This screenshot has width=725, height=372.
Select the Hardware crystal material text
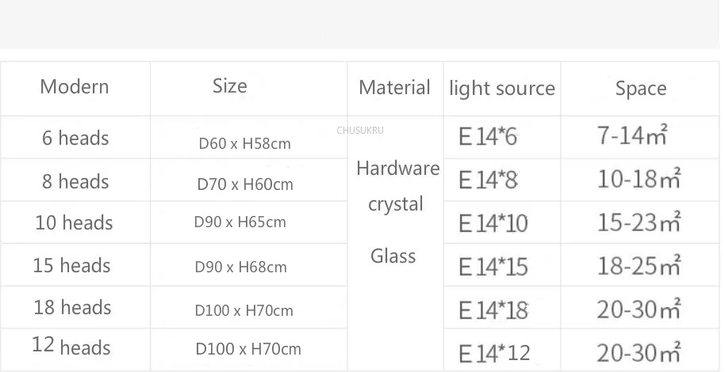(x=397, y=186)
